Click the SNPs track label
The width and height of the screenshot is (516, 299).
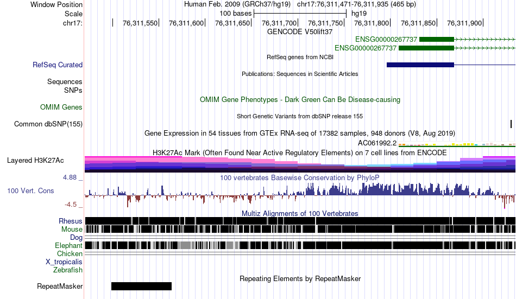tap(73, 91)
